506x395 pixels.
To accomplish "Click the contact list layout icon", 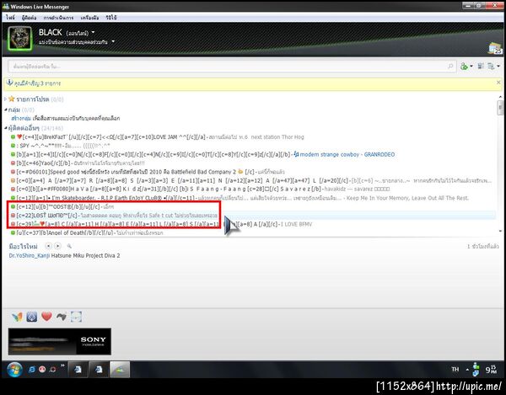I will click(x=481, y=66).
